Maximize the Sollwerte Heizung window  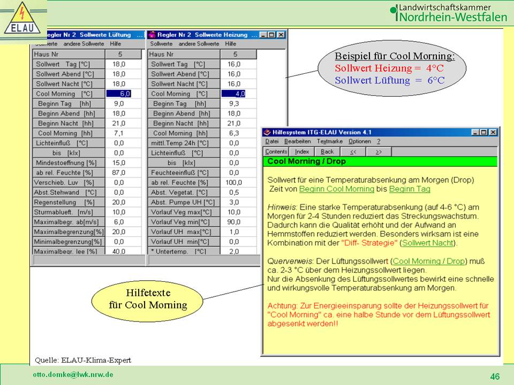coord(271,35)
